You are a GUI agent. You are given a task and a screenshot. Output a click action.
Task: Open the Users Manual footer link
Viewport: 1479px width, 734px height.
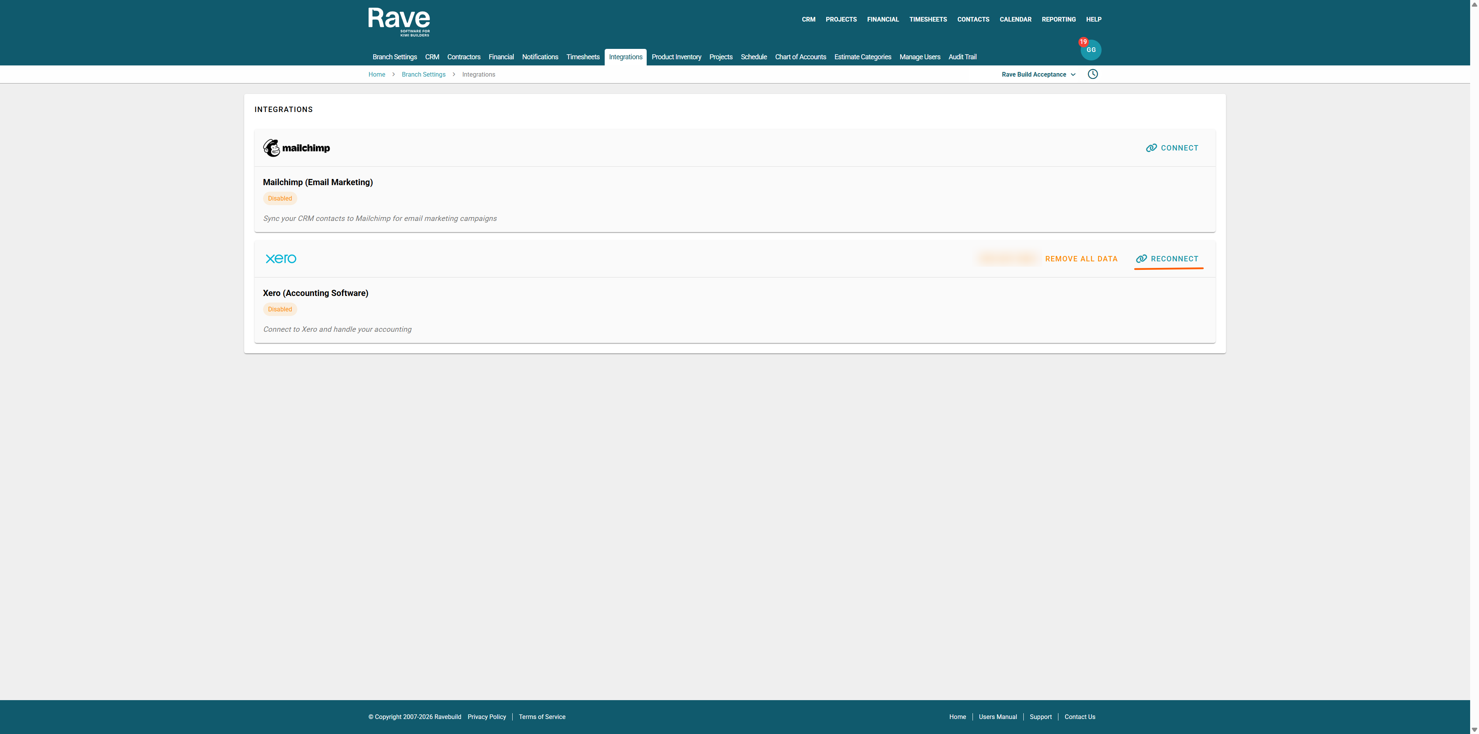[x=997, y=717]
